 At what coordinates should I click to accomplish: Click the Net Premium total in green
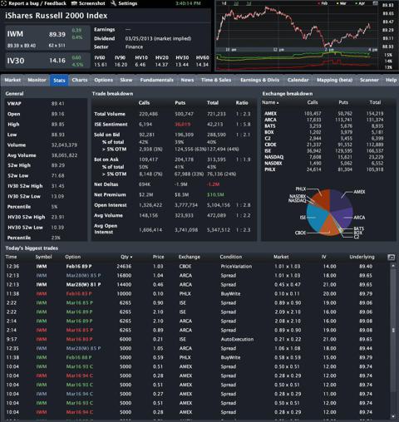pos(215,194)
